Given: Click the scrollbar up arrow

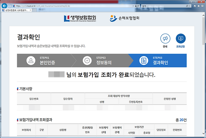Looking at the screenshot, I should point(203,15).
